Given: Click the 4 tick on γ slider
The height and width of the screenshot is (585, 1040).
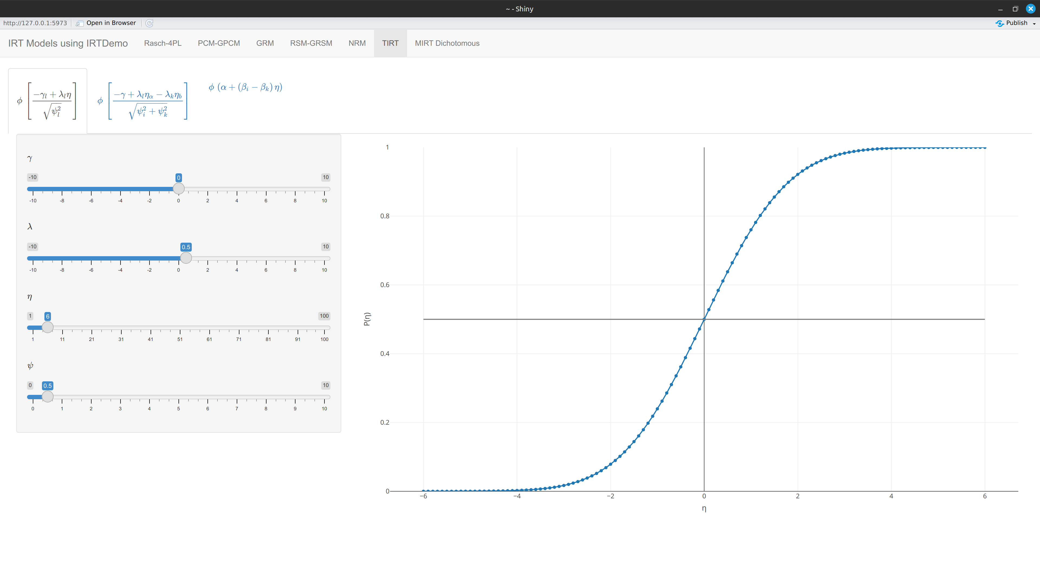Looking at the screenshot, I should (x=237, y=201).
